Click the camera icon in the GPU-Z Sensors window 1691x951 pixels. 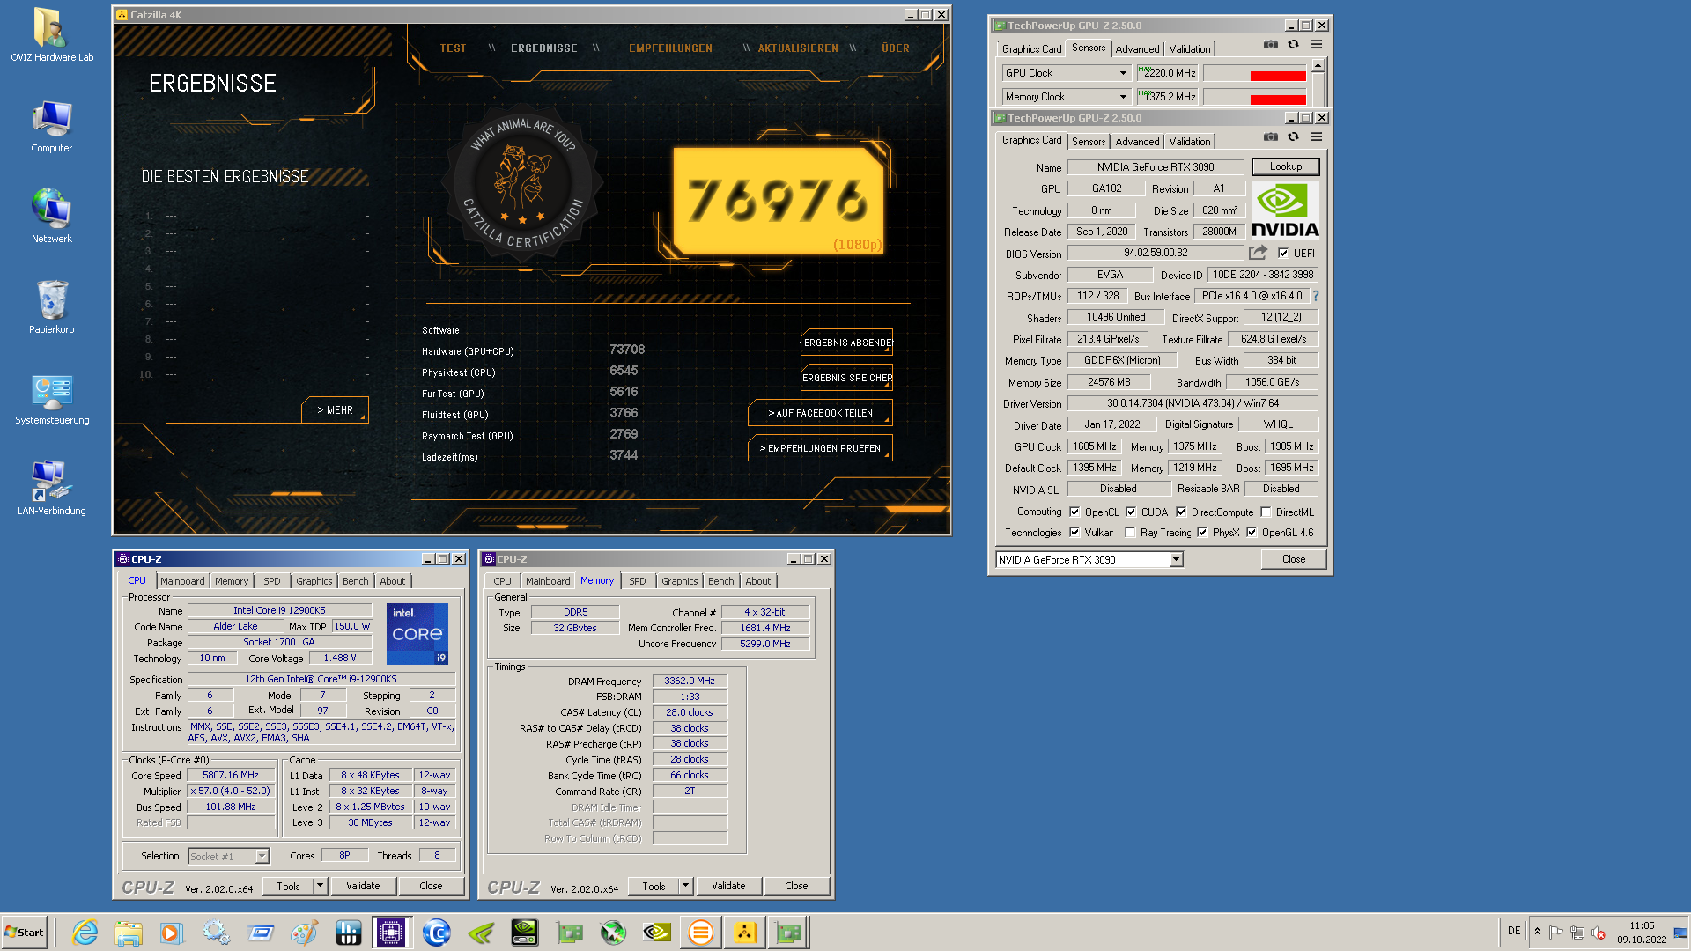click(1270, 45)
